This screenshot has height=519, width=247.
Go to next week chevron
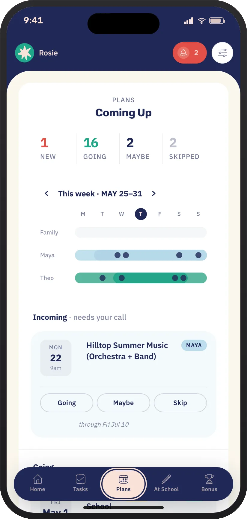tap(154, 193)
